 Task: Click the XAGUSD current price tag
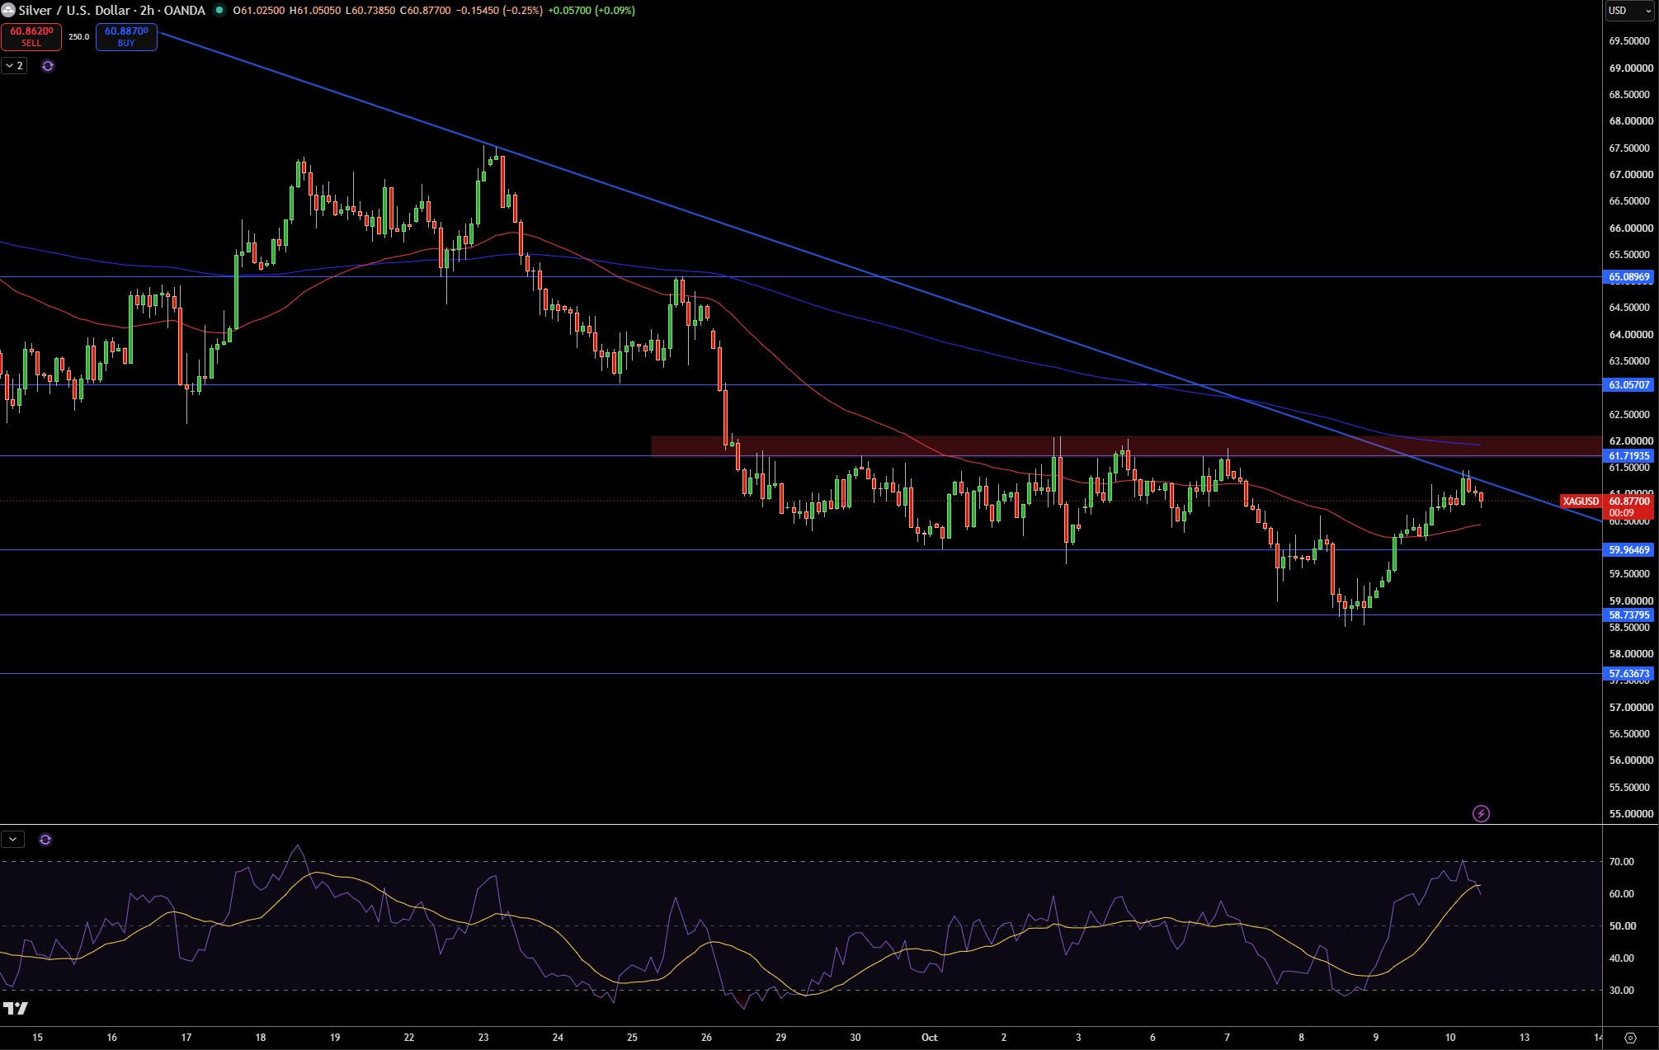pyautogui.click(x=1581, y=501)
